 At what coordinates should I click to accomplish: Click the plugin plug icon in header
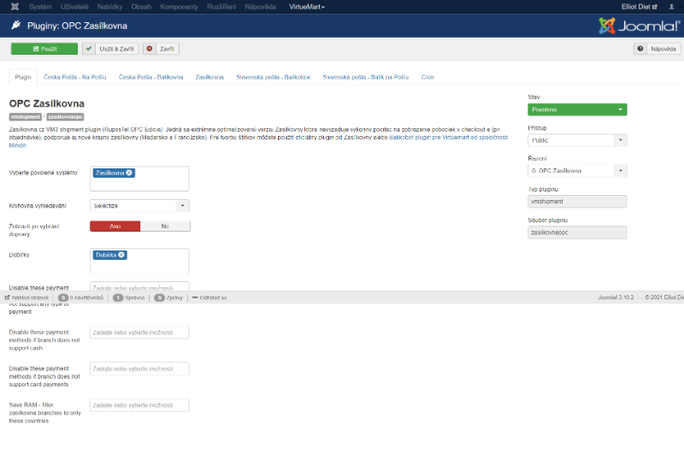[x=15, y=26]
